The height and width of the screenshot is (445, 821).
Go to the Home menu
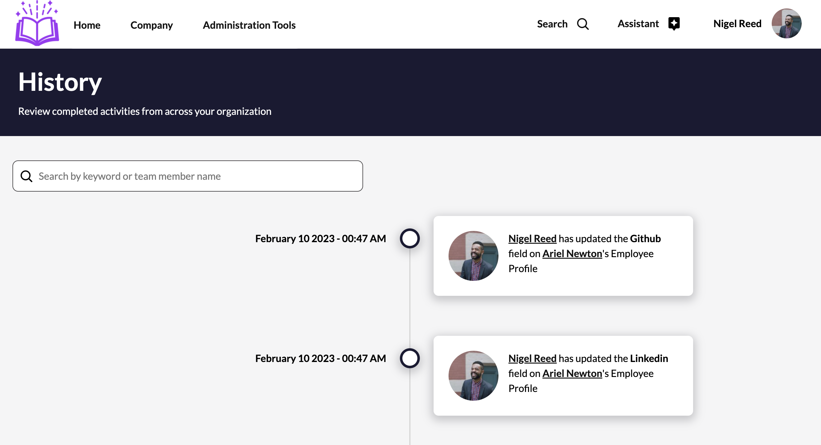(87, 25)
